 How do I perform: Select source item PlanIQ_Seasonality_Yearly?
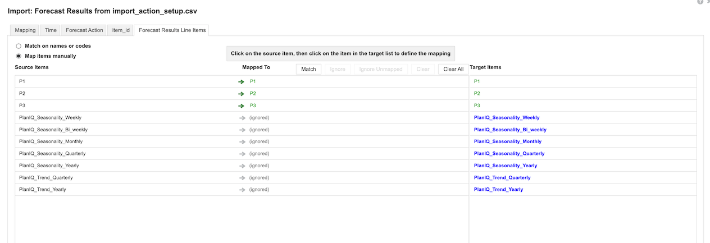49,166
